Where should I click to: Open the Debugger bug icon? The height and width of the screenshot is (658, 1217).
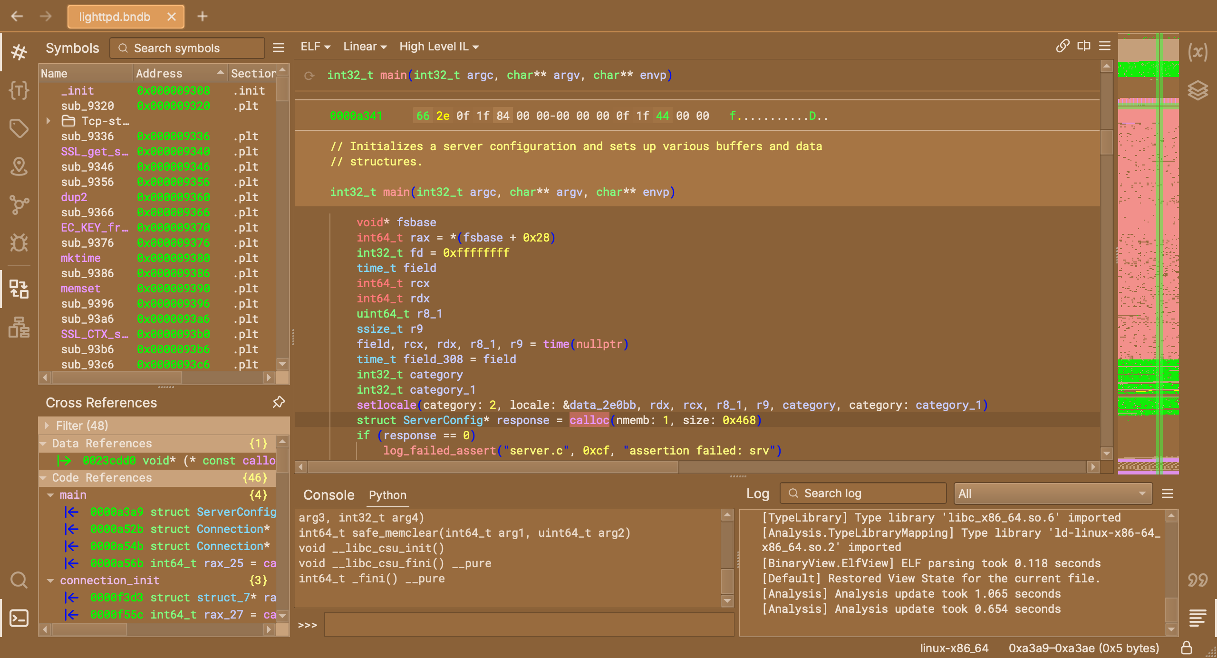pos(19,243)
